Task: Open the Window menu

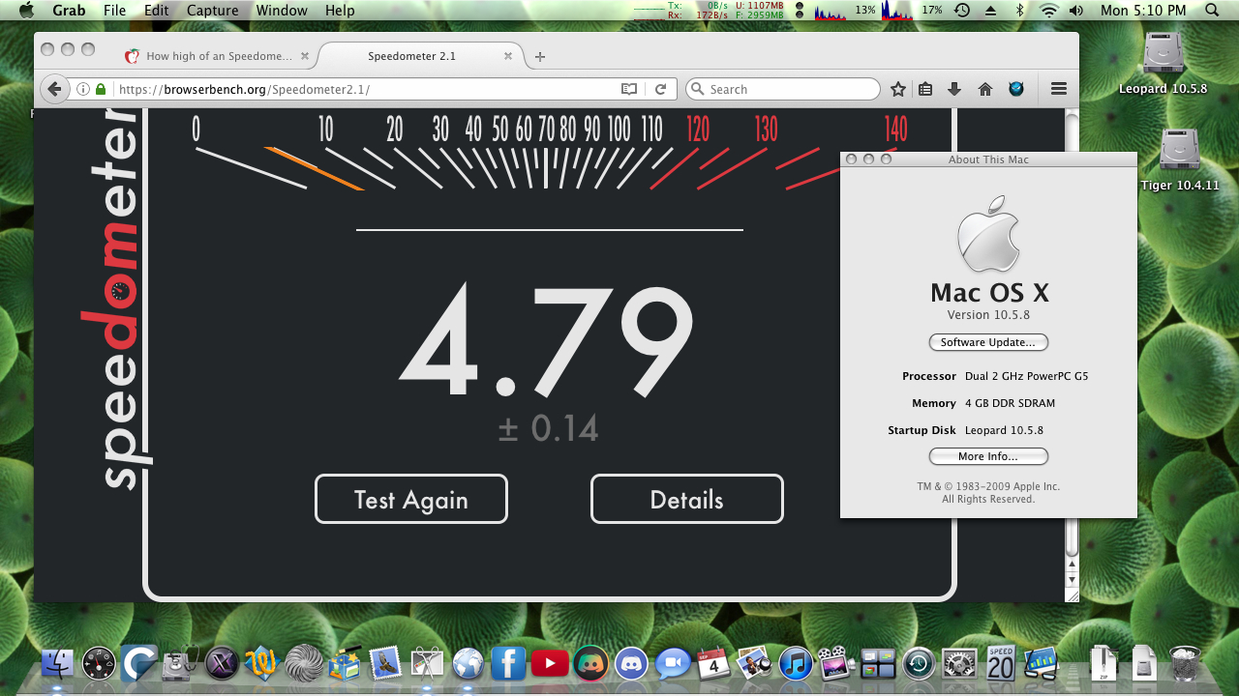Action: tap(282, 11)
